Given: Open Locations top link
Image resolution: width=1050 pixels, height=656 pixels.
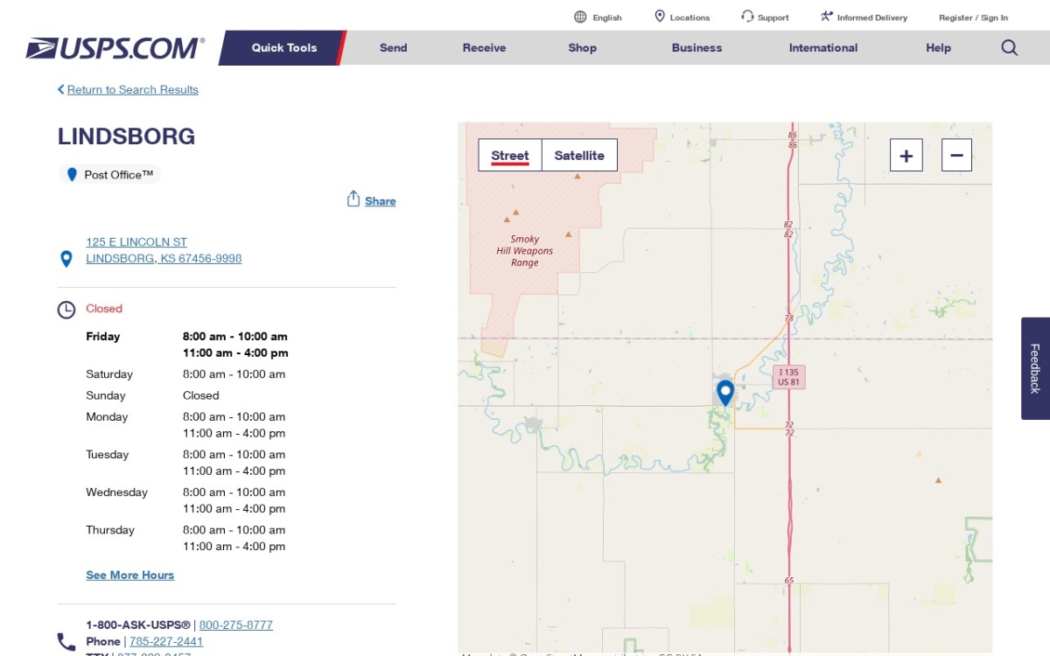Looking at the screenshot, I should point(689,17).
